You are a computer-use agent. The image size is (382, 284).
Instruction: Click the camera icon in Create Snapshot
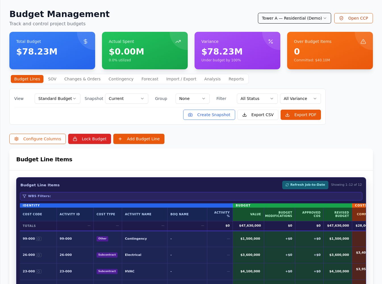point(190,115)
